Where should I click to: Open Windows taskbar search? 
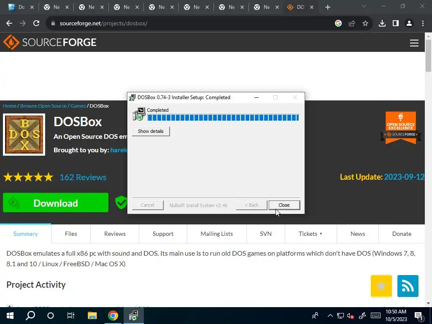pyautogui.click(x=30, y=316)
